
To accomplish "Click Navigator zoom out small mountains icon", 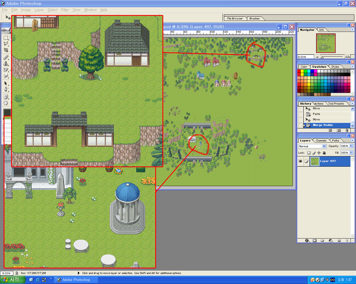I will (317, 57).
